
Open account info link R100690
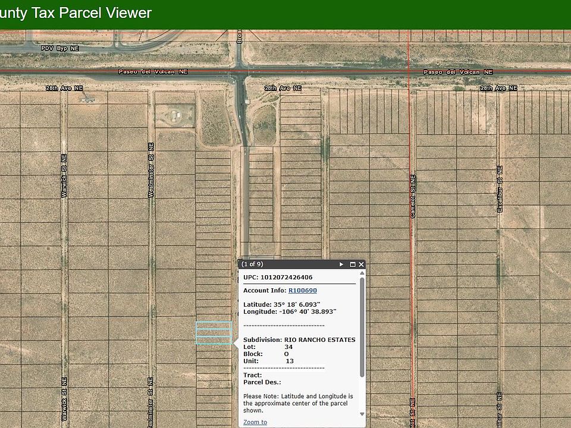pos(302,291)
